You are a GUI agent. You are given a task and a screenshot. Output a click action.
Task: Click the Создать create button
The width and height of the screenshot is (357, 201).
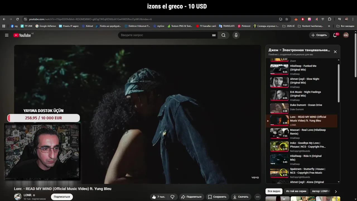click(319, 35)
